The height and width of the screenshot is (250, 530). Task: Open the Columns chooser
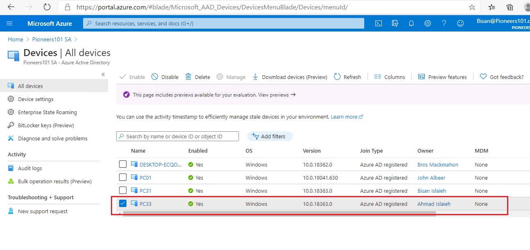(x=390, y=77)
